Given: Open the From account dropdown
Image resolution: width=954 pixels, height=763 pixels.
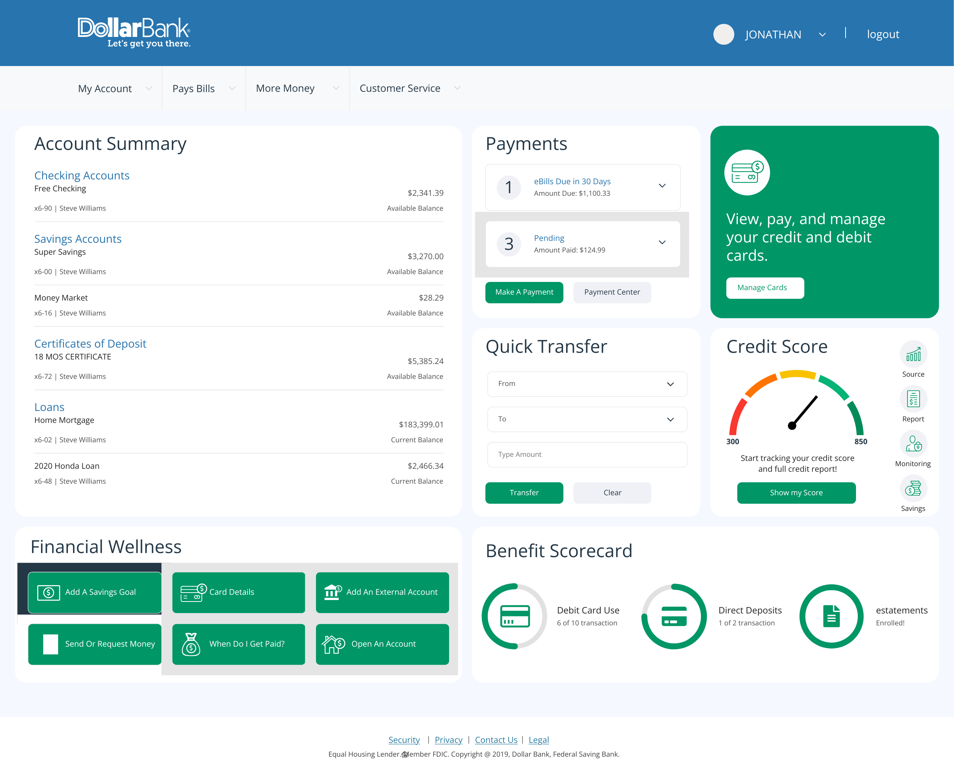Looking at the screenshot, I should click(x=587, y=384).
